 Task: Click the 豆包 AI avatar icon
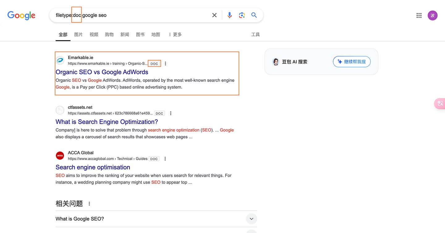tap(276, 61)
